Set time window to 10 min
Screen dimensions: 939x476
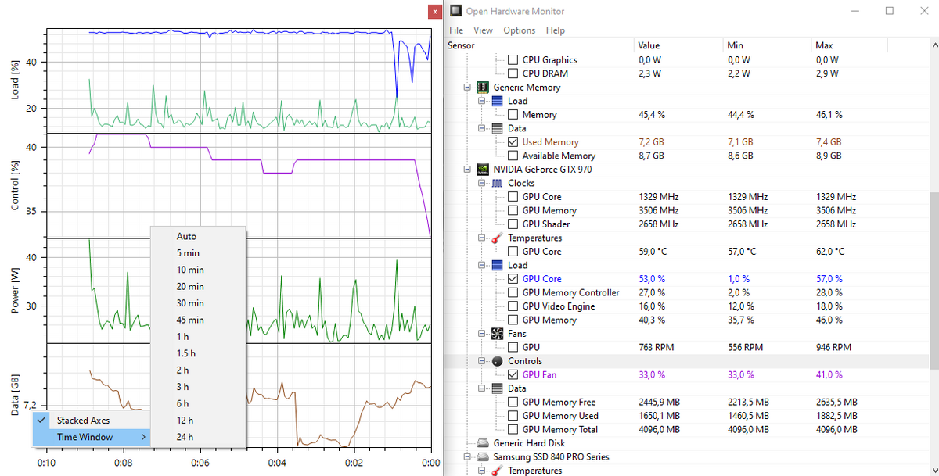[x=199, y=270]
